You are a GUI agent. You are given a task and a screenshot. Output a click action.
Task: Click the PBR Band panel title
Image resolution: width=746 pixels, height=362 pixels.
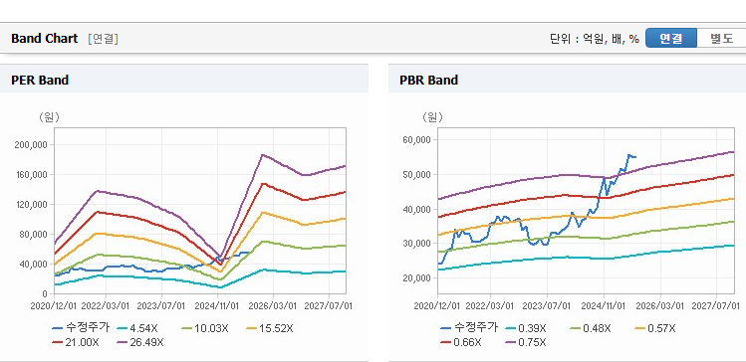pos(428,80)
